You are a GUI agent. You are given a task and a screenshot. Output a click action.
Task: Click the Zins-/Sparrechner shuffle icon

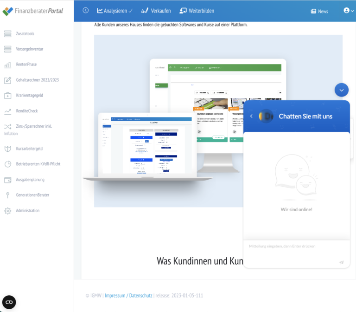[x=7, y=127]
